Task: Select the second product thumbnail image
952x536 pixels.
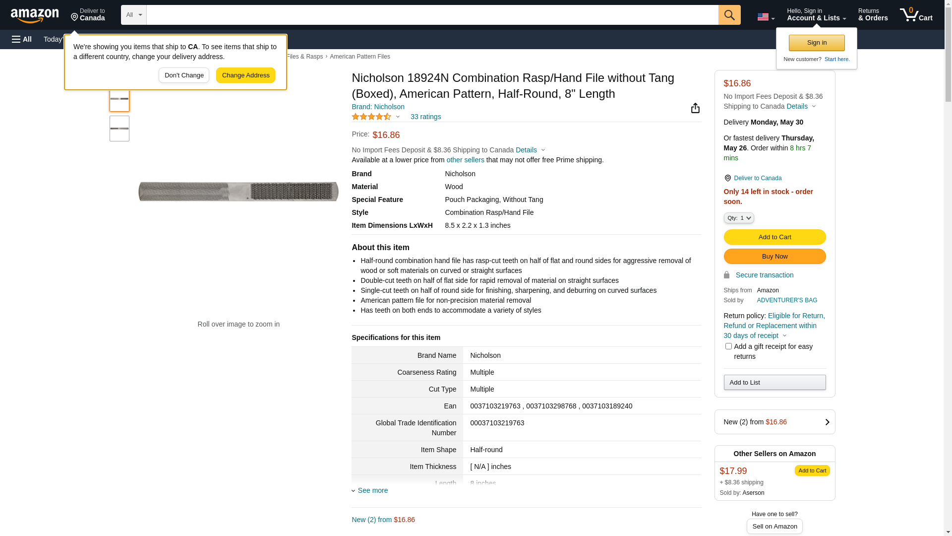Action: coord(119,129)
